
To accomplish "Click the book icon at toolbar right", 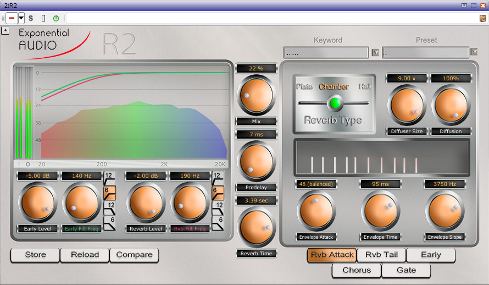I will point(482,18).
